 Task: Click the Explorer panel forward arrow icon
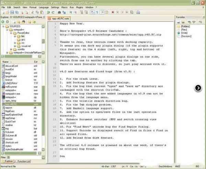pos(8,22)
